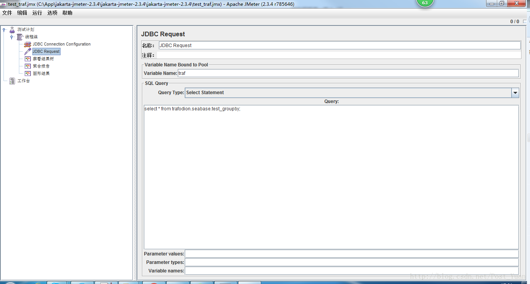Select the highlighted JDBC Request tree label
The width and height of the screenshot is (530, 284).
[x=46, y=51]
